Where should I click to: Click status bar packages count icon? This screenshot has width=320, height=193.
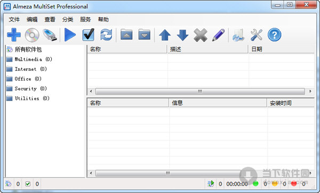(9, 184)
